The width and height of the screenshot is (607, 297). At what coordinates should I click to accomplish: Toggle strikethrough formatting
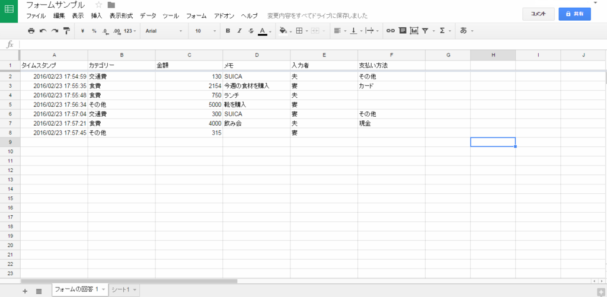251,31
